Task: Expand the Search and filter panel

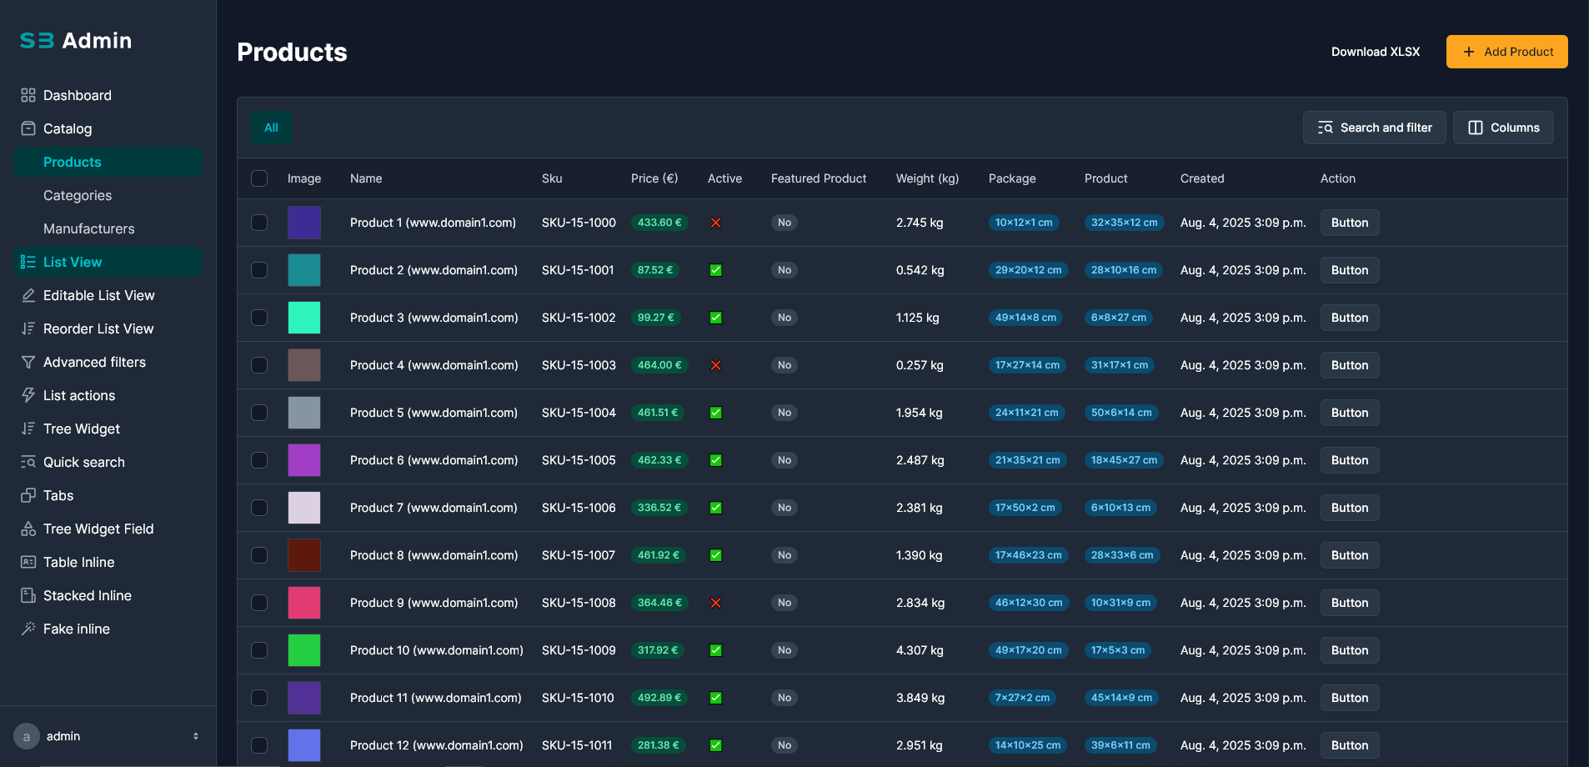Action: [x=1374, y=128]
